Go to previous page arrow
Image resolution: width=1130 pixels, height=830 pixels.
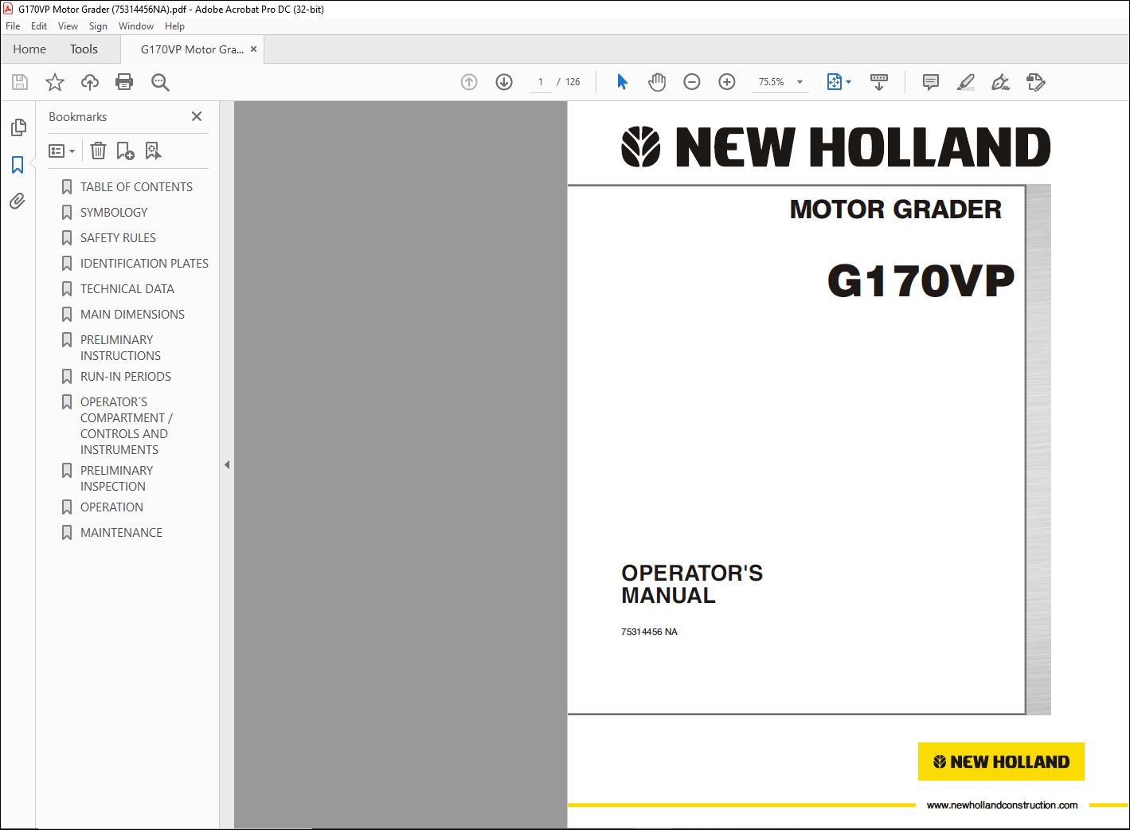point(469,82)
